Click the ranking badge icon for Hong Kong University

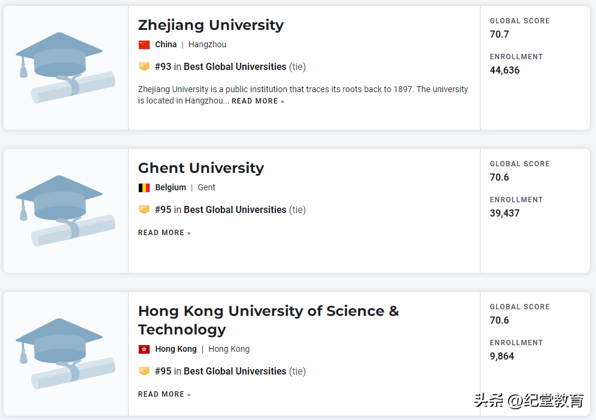point(144,371)
